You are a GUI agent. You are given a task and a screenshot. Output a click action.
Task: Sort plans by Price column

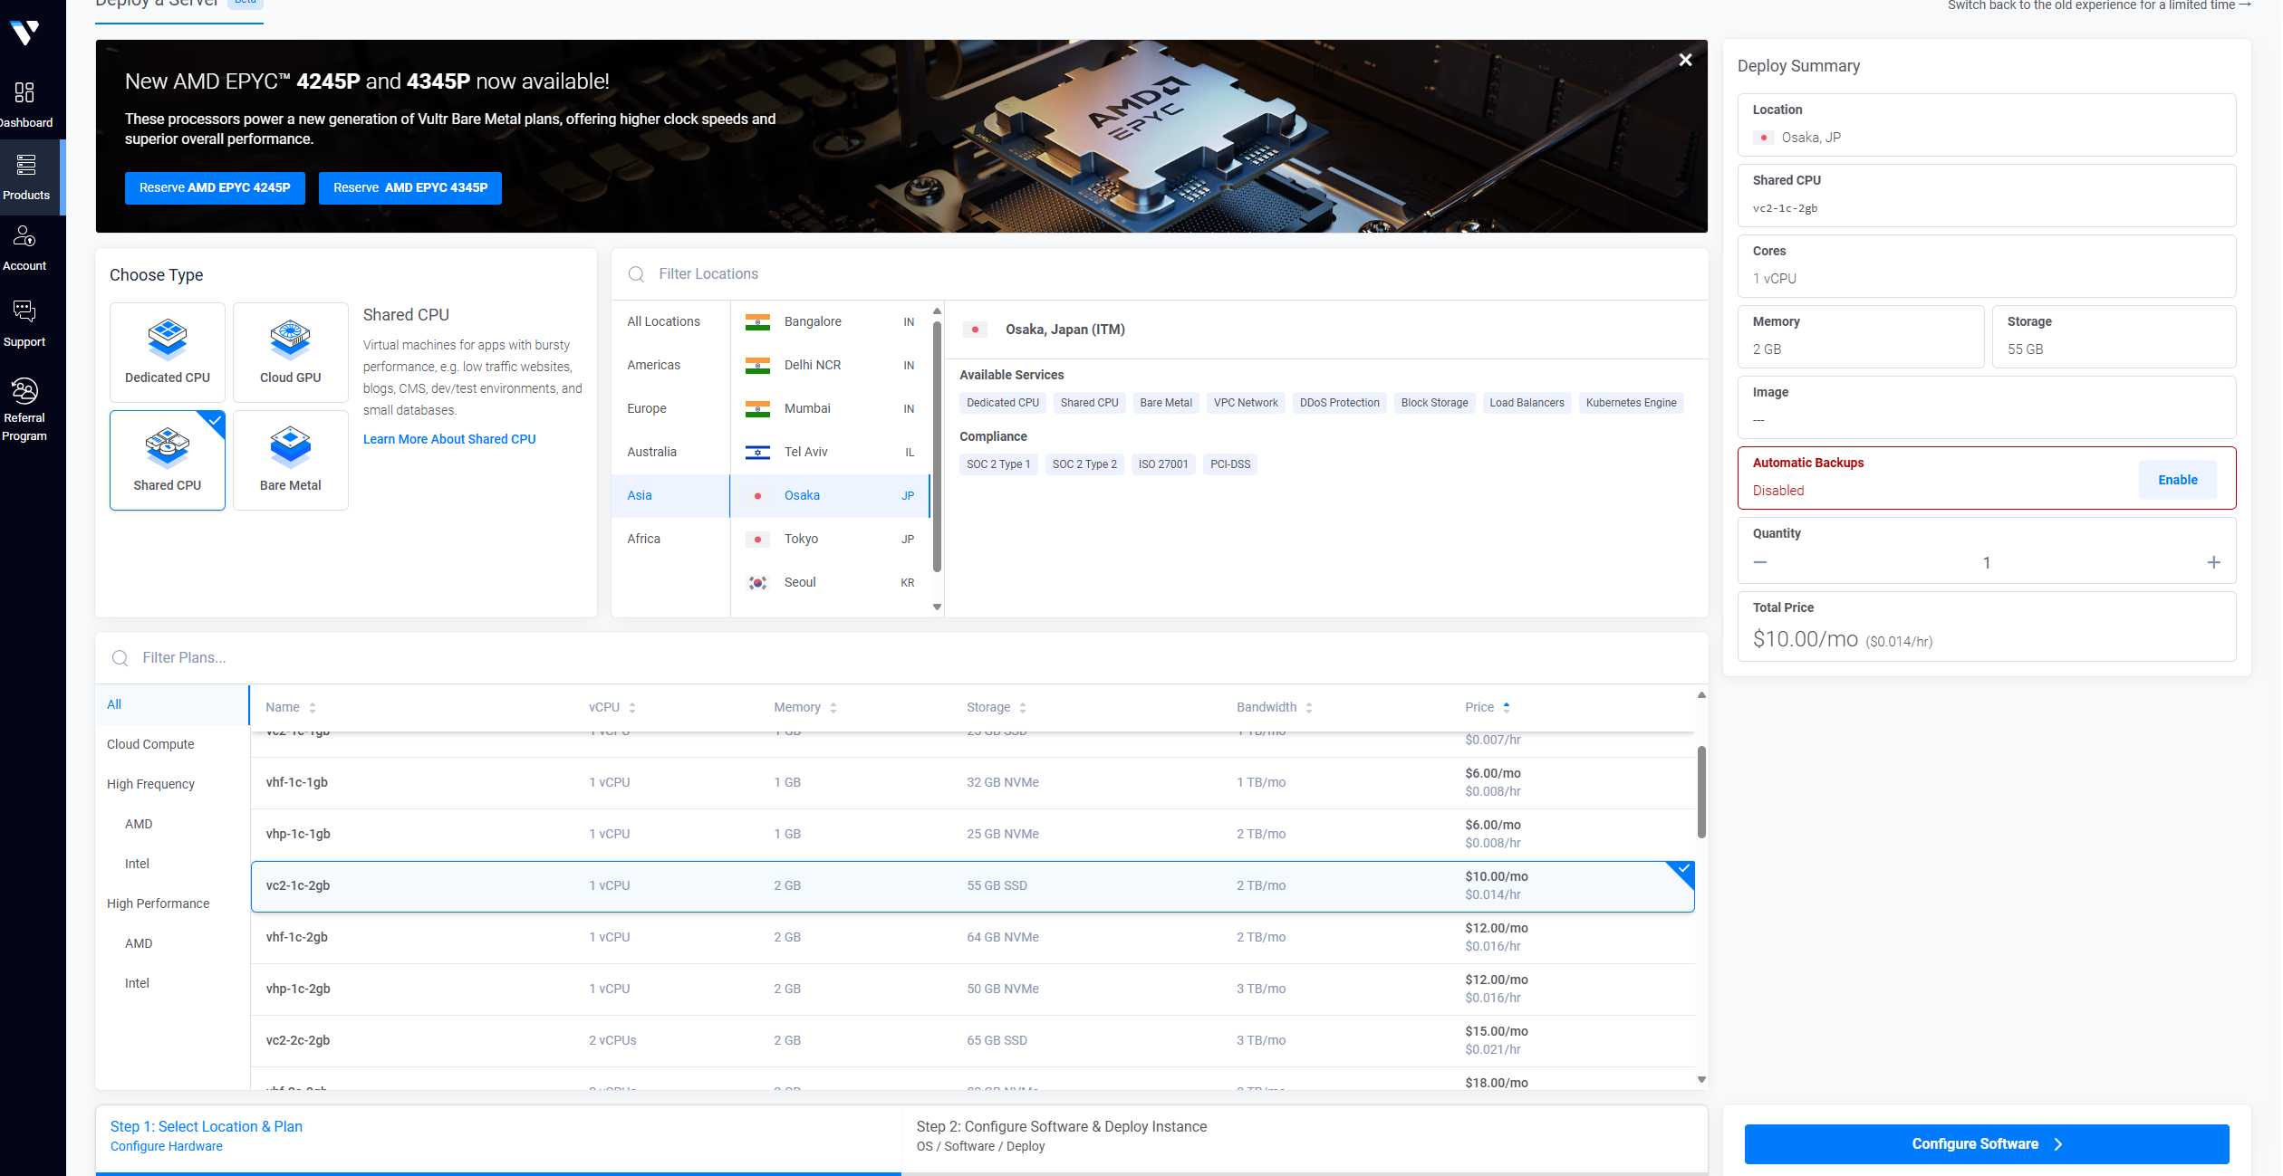(1488, 708)
